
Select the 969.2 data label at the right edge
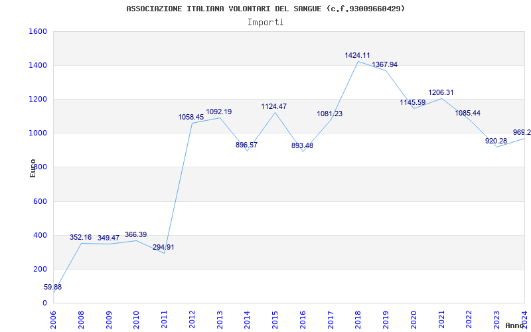(x=522, y=132)
